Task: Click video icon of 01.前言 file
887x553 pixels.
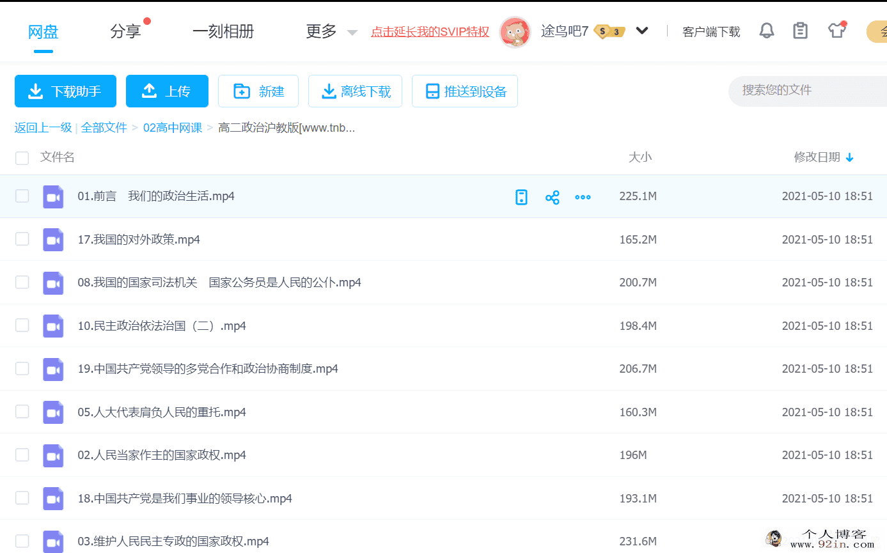Action: (53, 196)
